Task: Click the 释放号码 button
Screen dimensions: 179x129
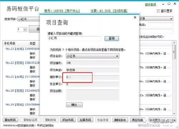Action: [x=68, y=120]
